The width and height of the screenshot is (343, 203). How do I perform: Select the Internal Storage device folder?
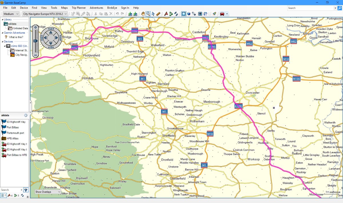[19, 50]
